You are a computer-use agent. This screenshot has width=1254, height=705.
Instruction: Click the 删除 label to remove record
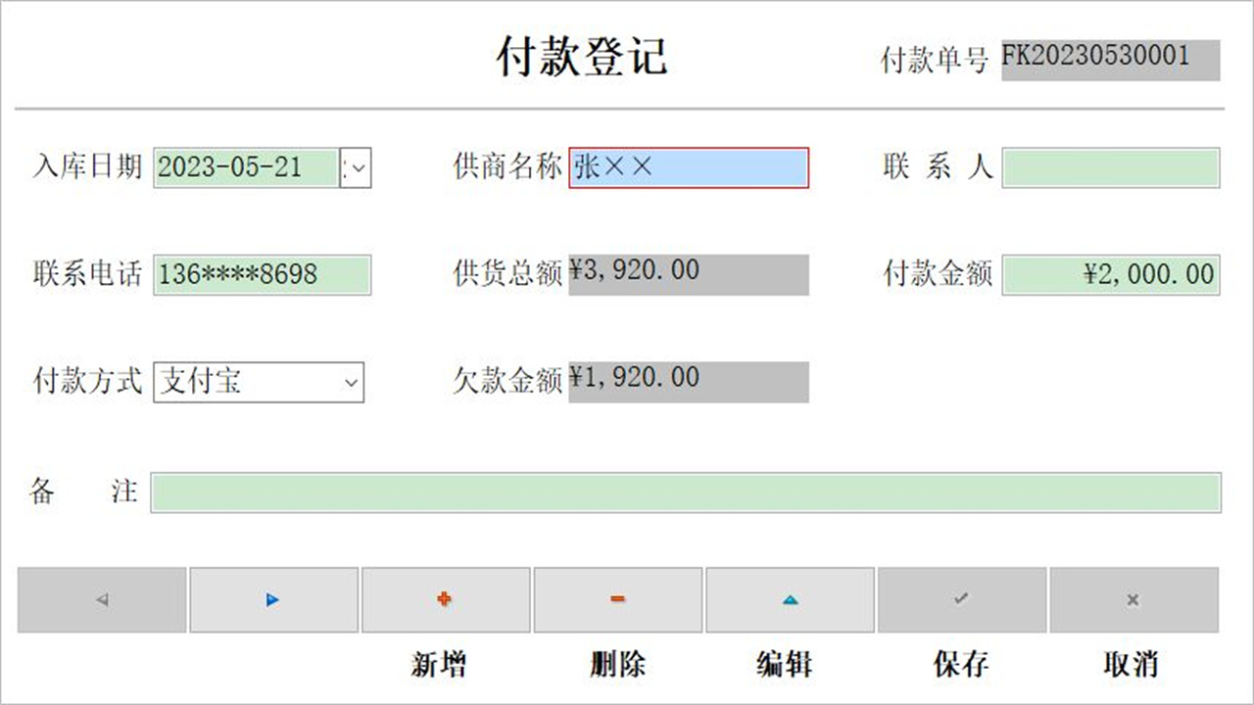(617, 663)
